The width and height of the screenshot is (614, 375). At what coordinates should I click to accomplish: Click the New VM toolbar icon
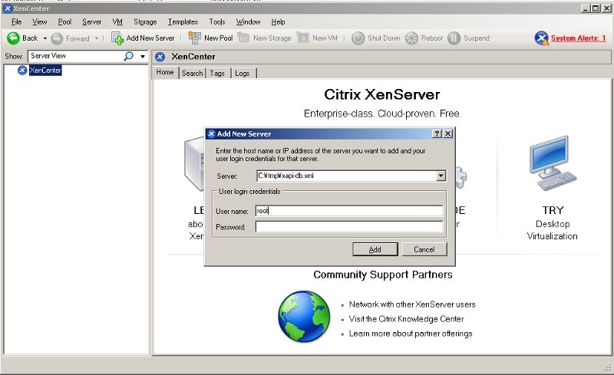pyautogui.click(x=302, y=38)
